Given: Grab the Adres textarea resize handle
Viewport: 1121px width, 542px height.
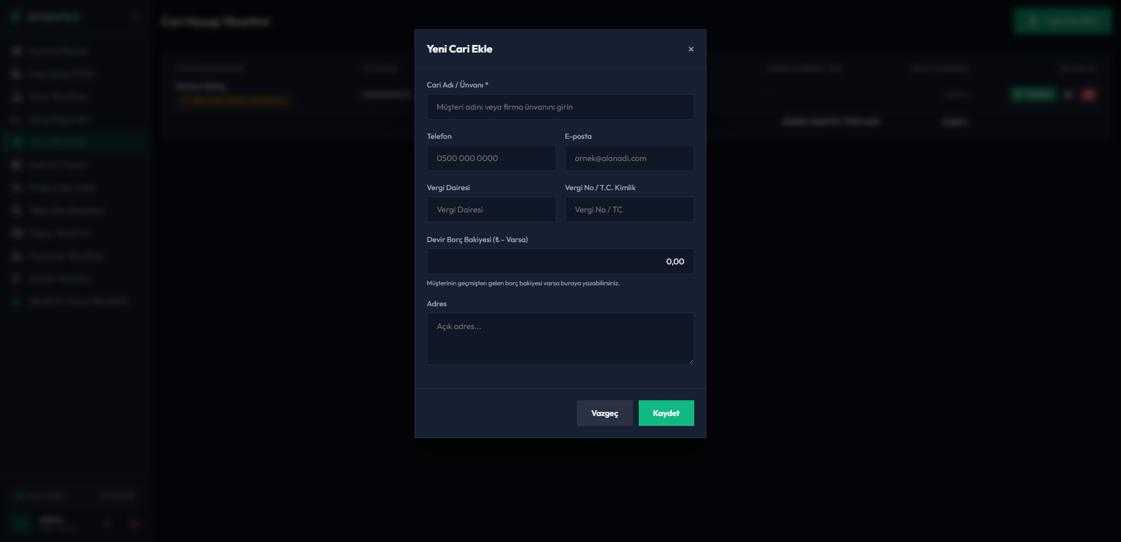Looking at the screenshot, I should (691, 361).
